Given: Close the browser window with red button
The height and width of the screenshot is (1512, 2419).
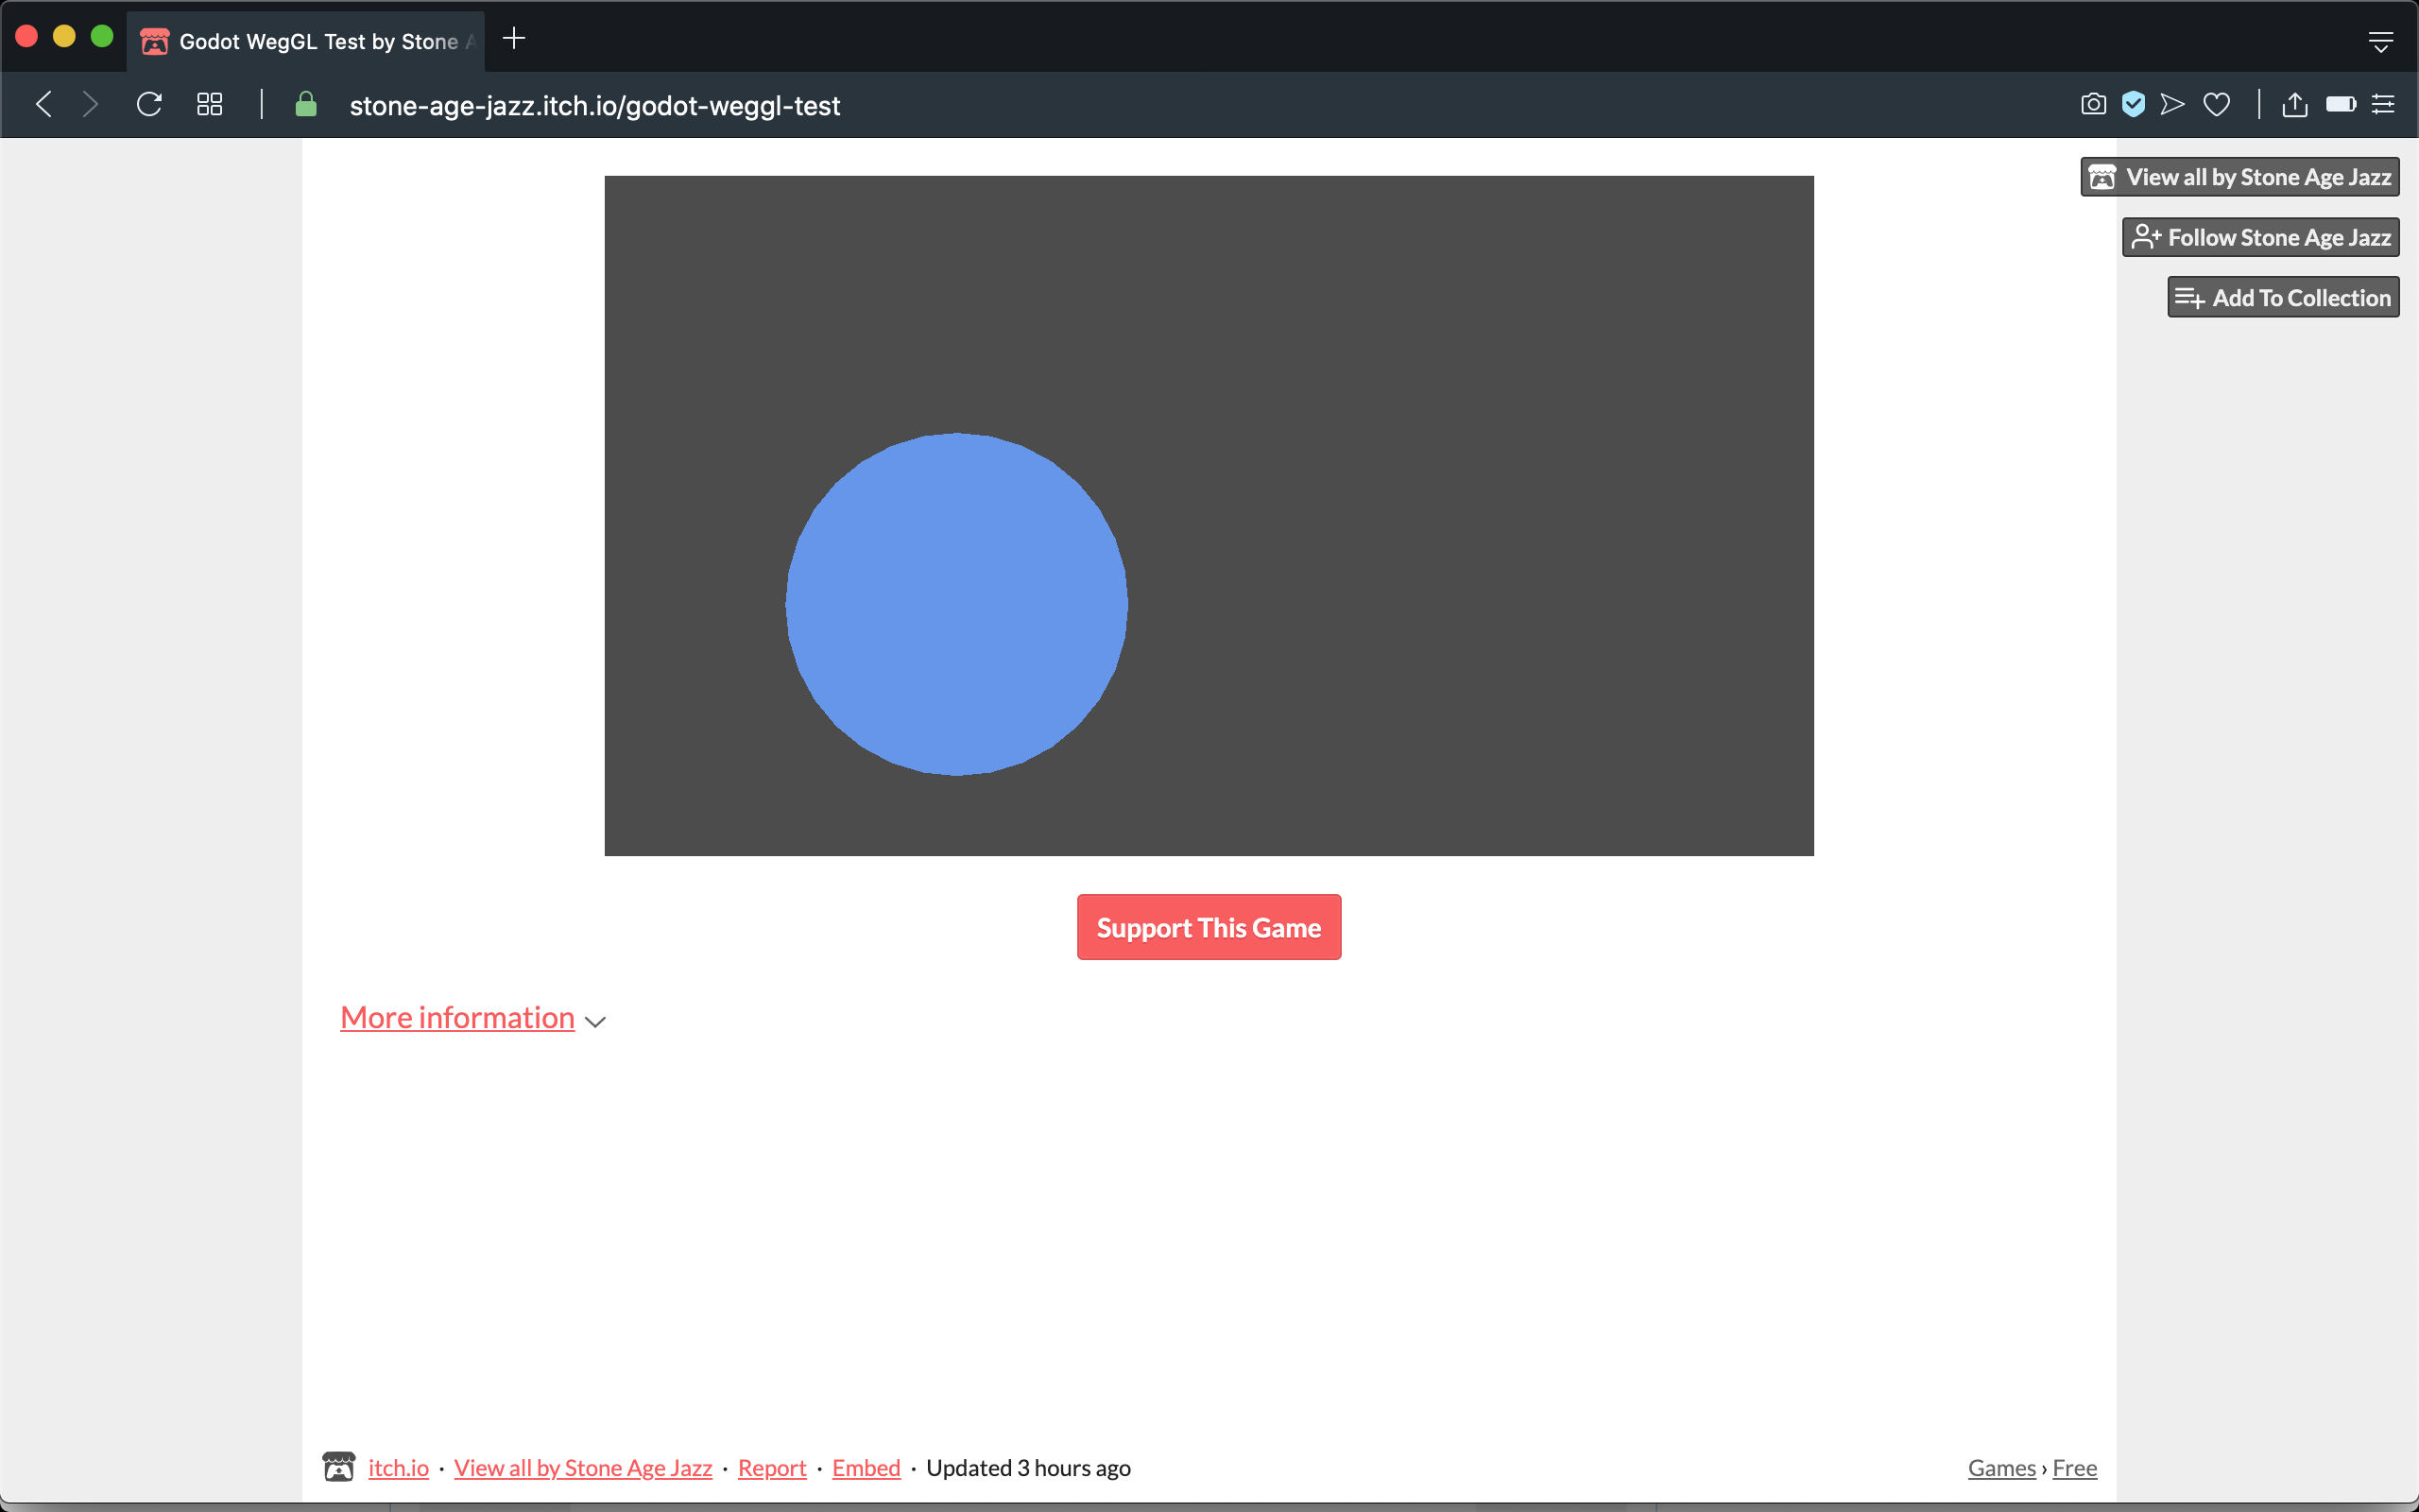Looking at the screenshot, I should point(27,37).
